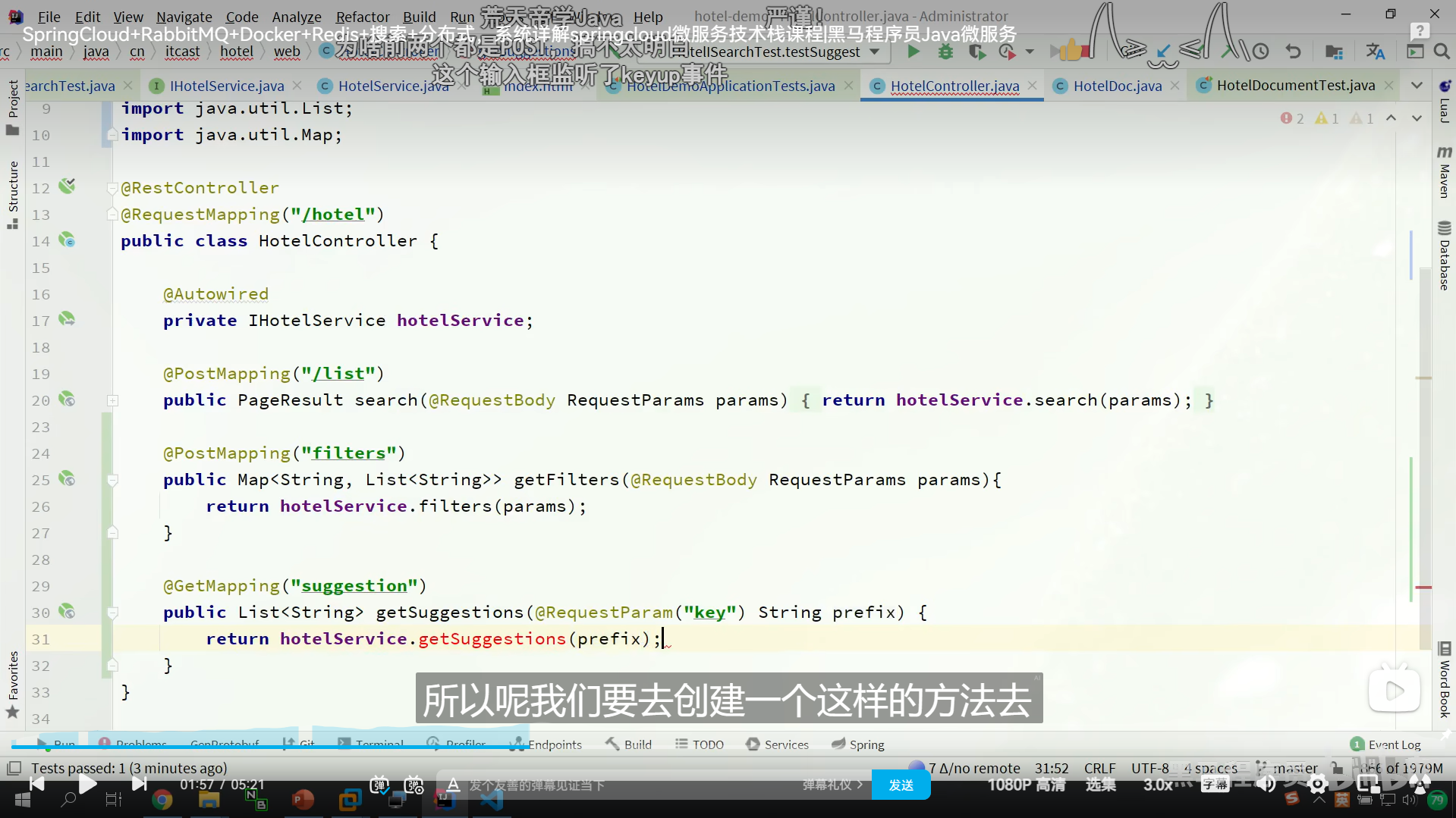1456x818 pixels.
Task: Click the endpoint gutter icon on line 30
Action: (68, 611)
